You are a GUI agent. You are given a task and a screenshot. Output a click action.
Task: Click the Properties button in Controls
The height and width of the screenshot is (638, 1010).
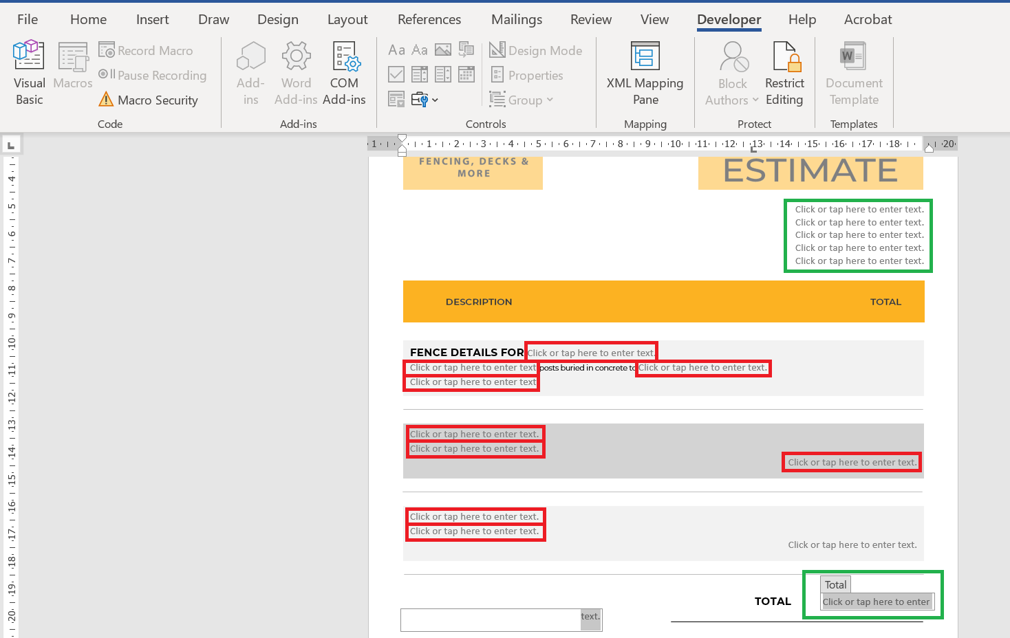point(527,75)
